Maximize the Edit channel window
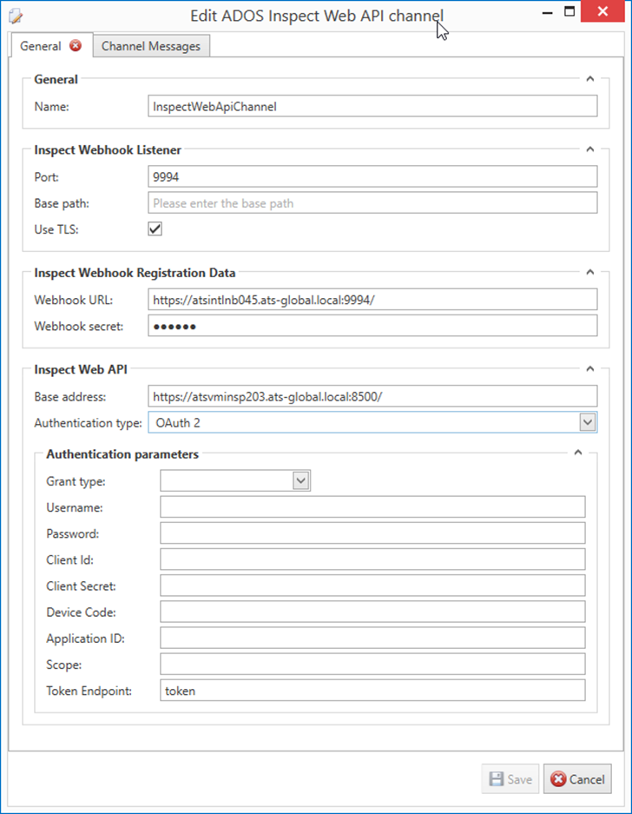This screenshot has width=632, height=814. 569,12
